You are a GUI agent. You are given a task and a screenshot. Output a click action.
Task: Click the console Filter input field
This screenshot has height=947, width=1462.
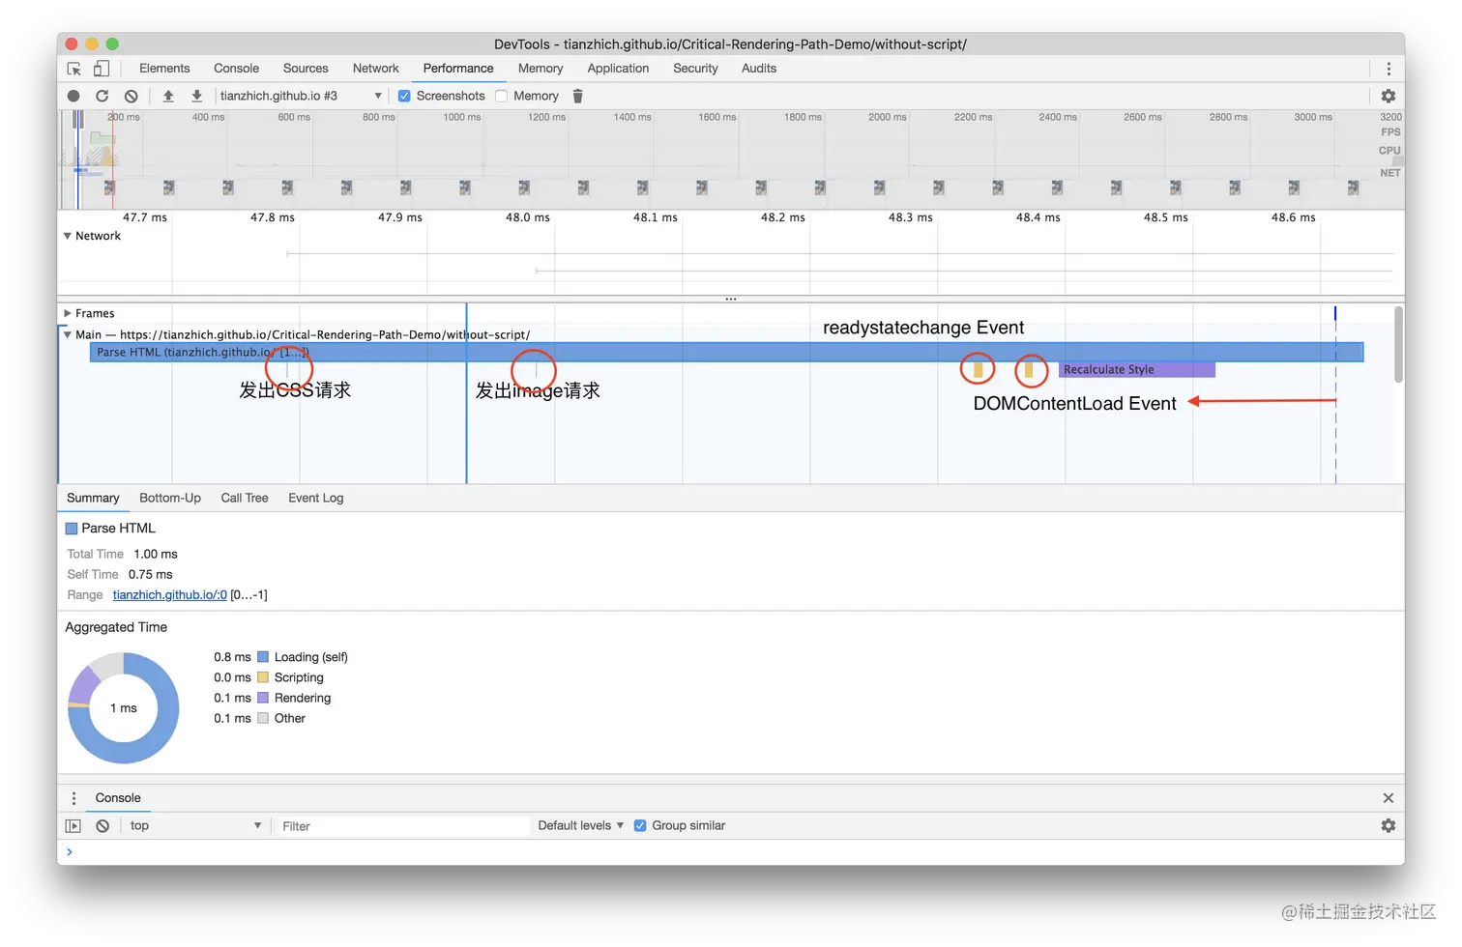(x=402, y=826)
